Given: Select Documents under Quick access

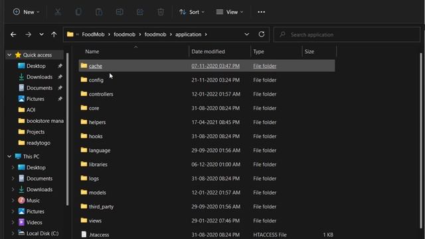Looking at the screenshot, I should pos(39,88).
